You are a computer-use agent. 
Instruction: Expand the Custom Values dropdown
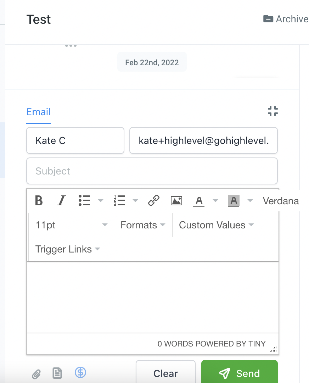pyautogui.click(x=215, y=225)
